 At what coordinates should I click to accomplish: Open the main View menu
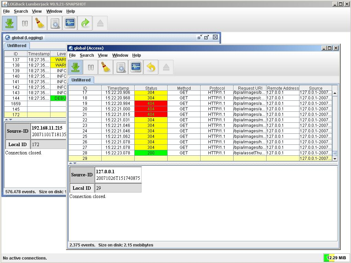(37, 11)
